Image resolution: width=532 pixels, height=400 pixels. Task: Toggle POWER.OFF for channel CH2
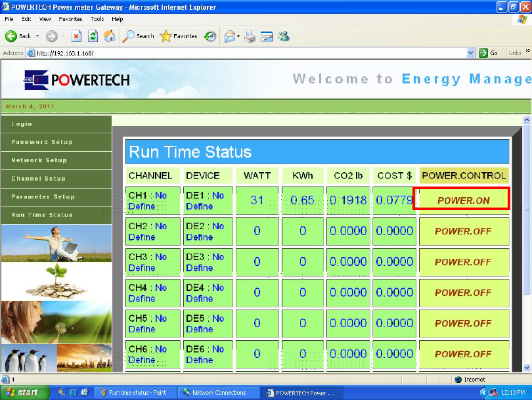coord(464,231)
